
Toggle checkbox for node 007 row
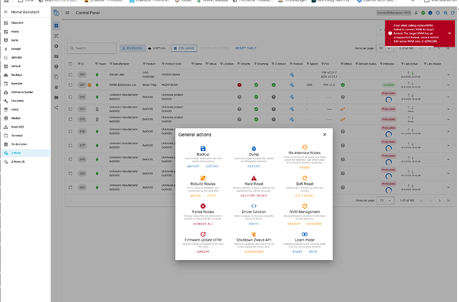coord(71,85)
